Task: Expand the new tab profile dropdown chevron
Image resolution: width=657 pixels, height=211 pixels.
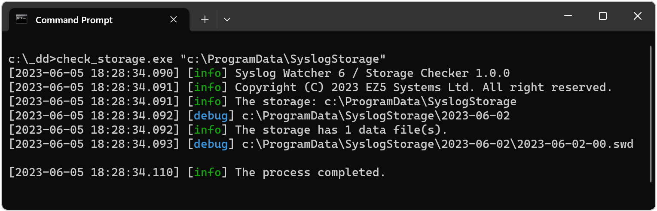Action: [227, 19]
